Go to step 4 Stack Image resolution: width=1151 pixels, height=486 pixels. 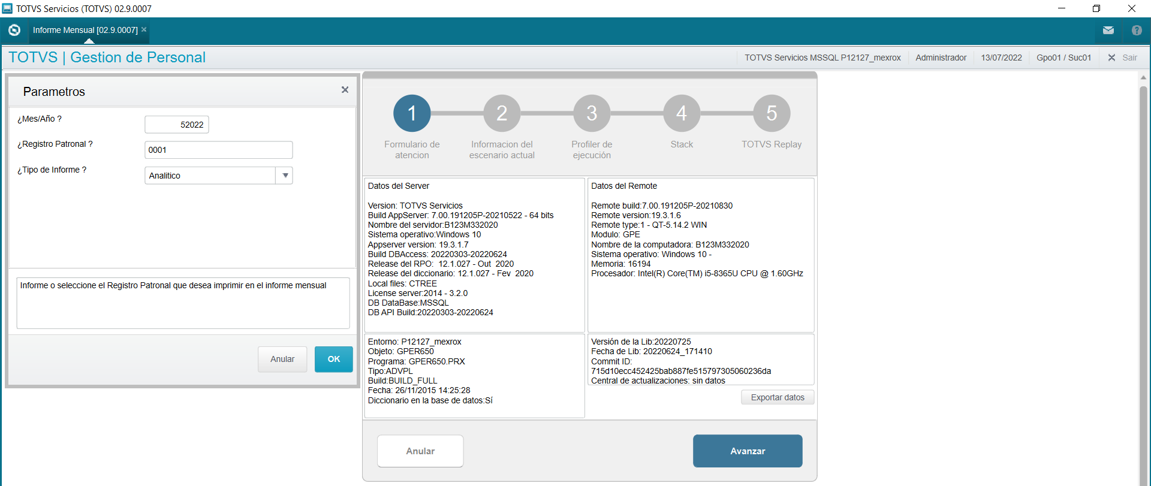(682, 113)
